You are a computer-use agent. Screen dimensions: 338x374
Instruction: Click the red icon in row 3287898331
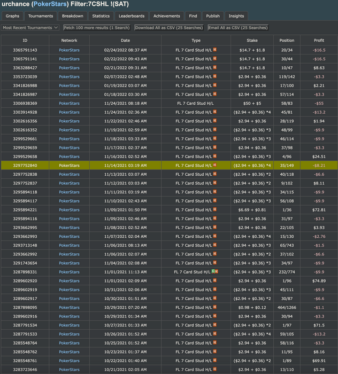point(217,271)
